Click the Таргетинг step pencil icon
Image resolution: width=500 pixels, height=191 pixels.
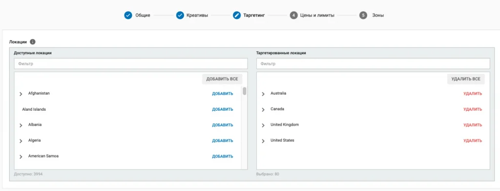[237, 15]
